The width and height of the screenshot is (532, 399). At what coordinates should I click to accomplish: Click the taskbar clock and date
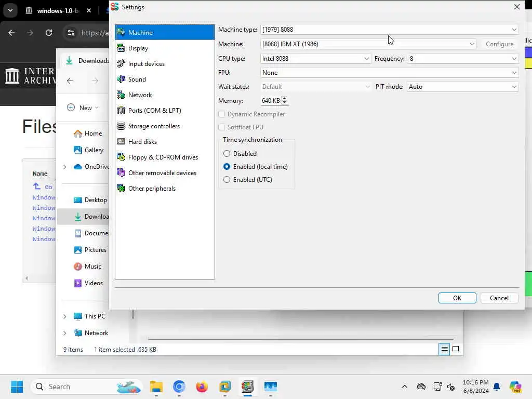476,387
